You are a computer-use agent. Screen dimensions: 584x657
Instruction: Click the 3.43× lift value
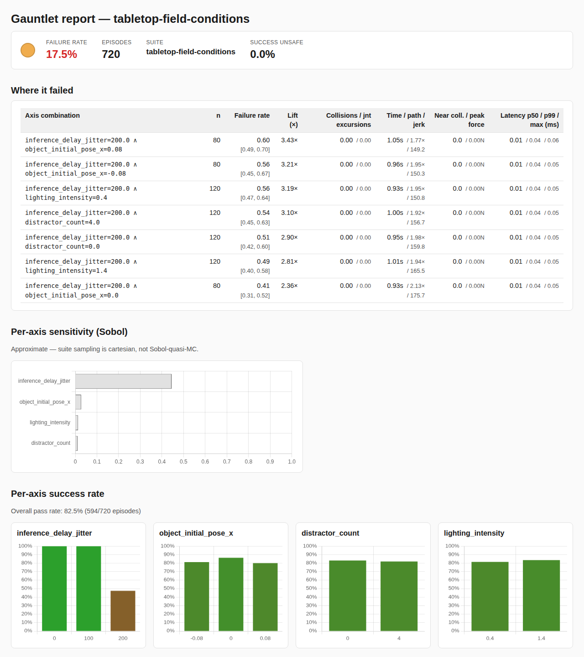pyautogui.click(x=289, y=140)
